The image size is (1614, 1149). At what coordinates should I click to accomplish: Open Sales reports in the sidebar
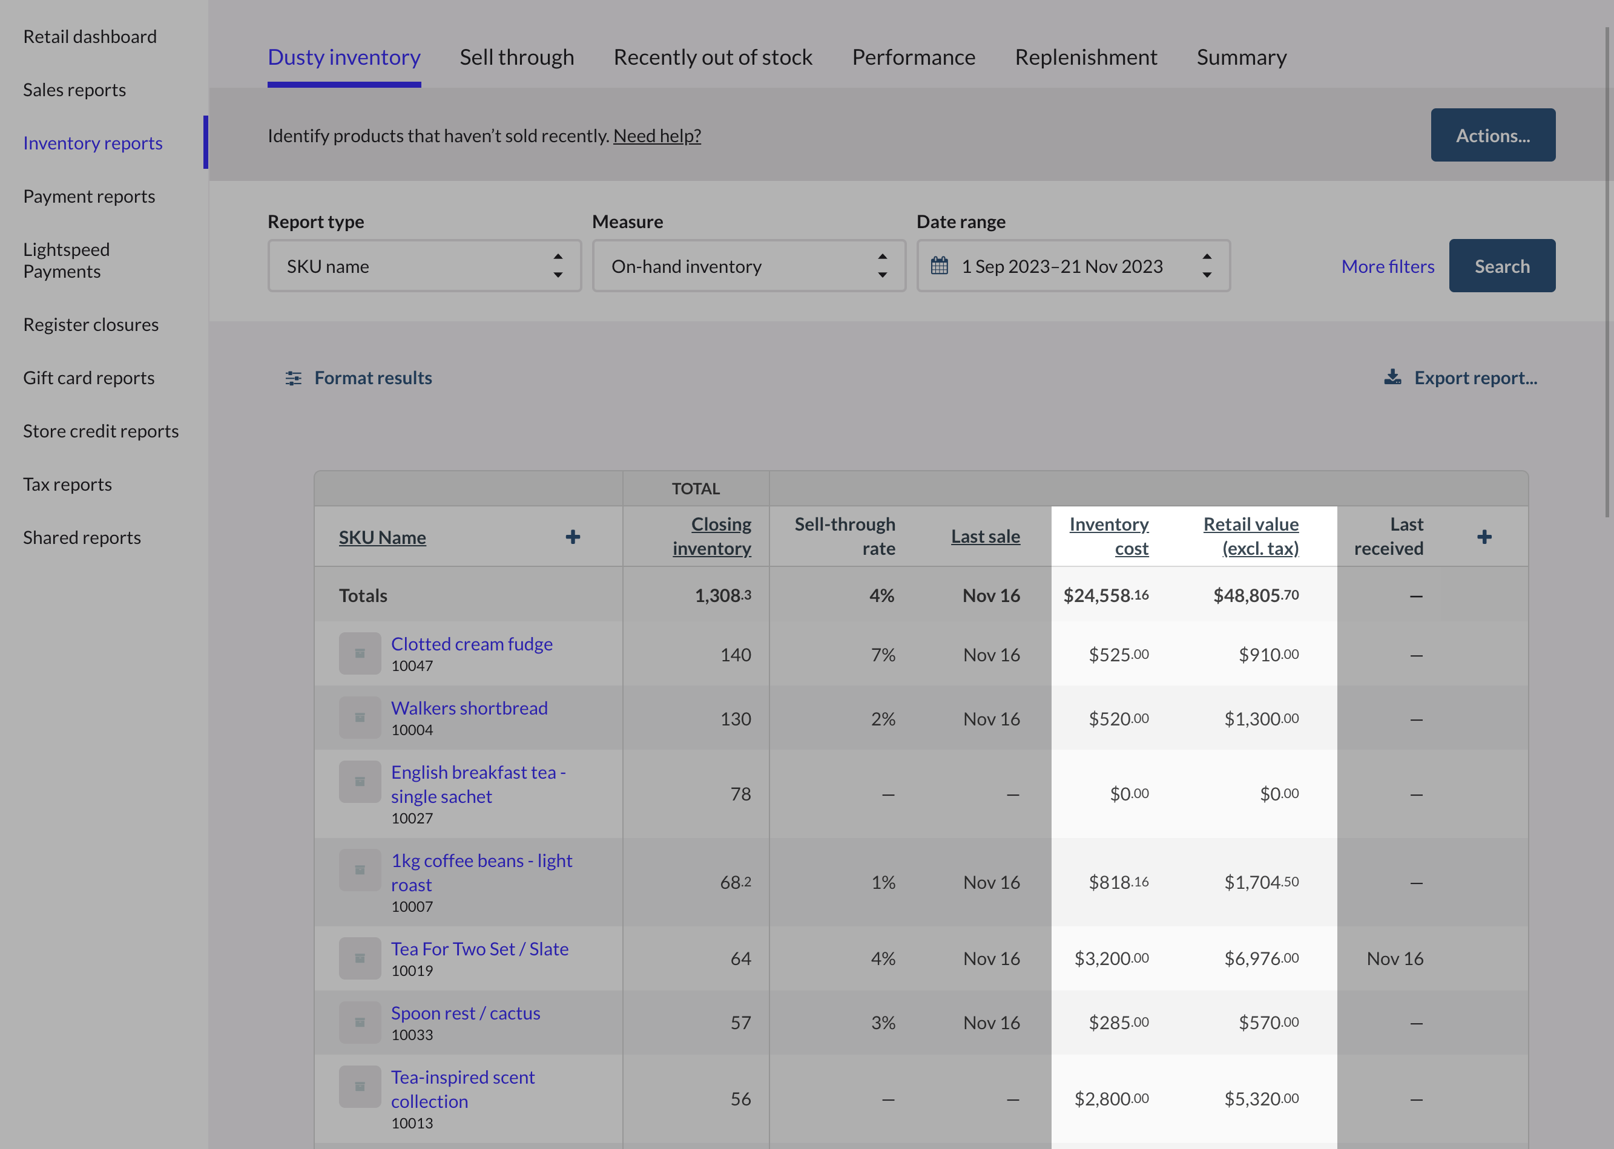tap(74, 90)
